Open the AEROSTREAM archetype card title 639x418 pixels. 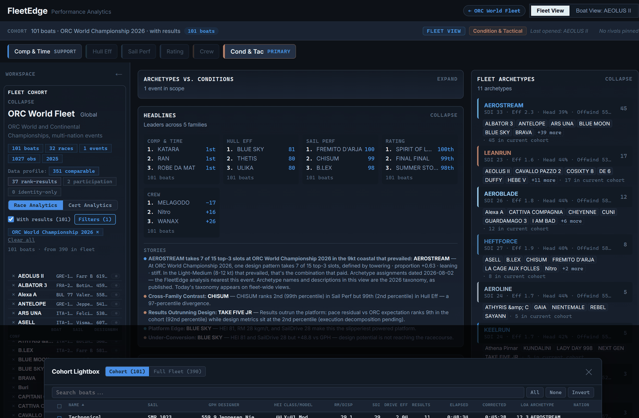coord(503,105)
